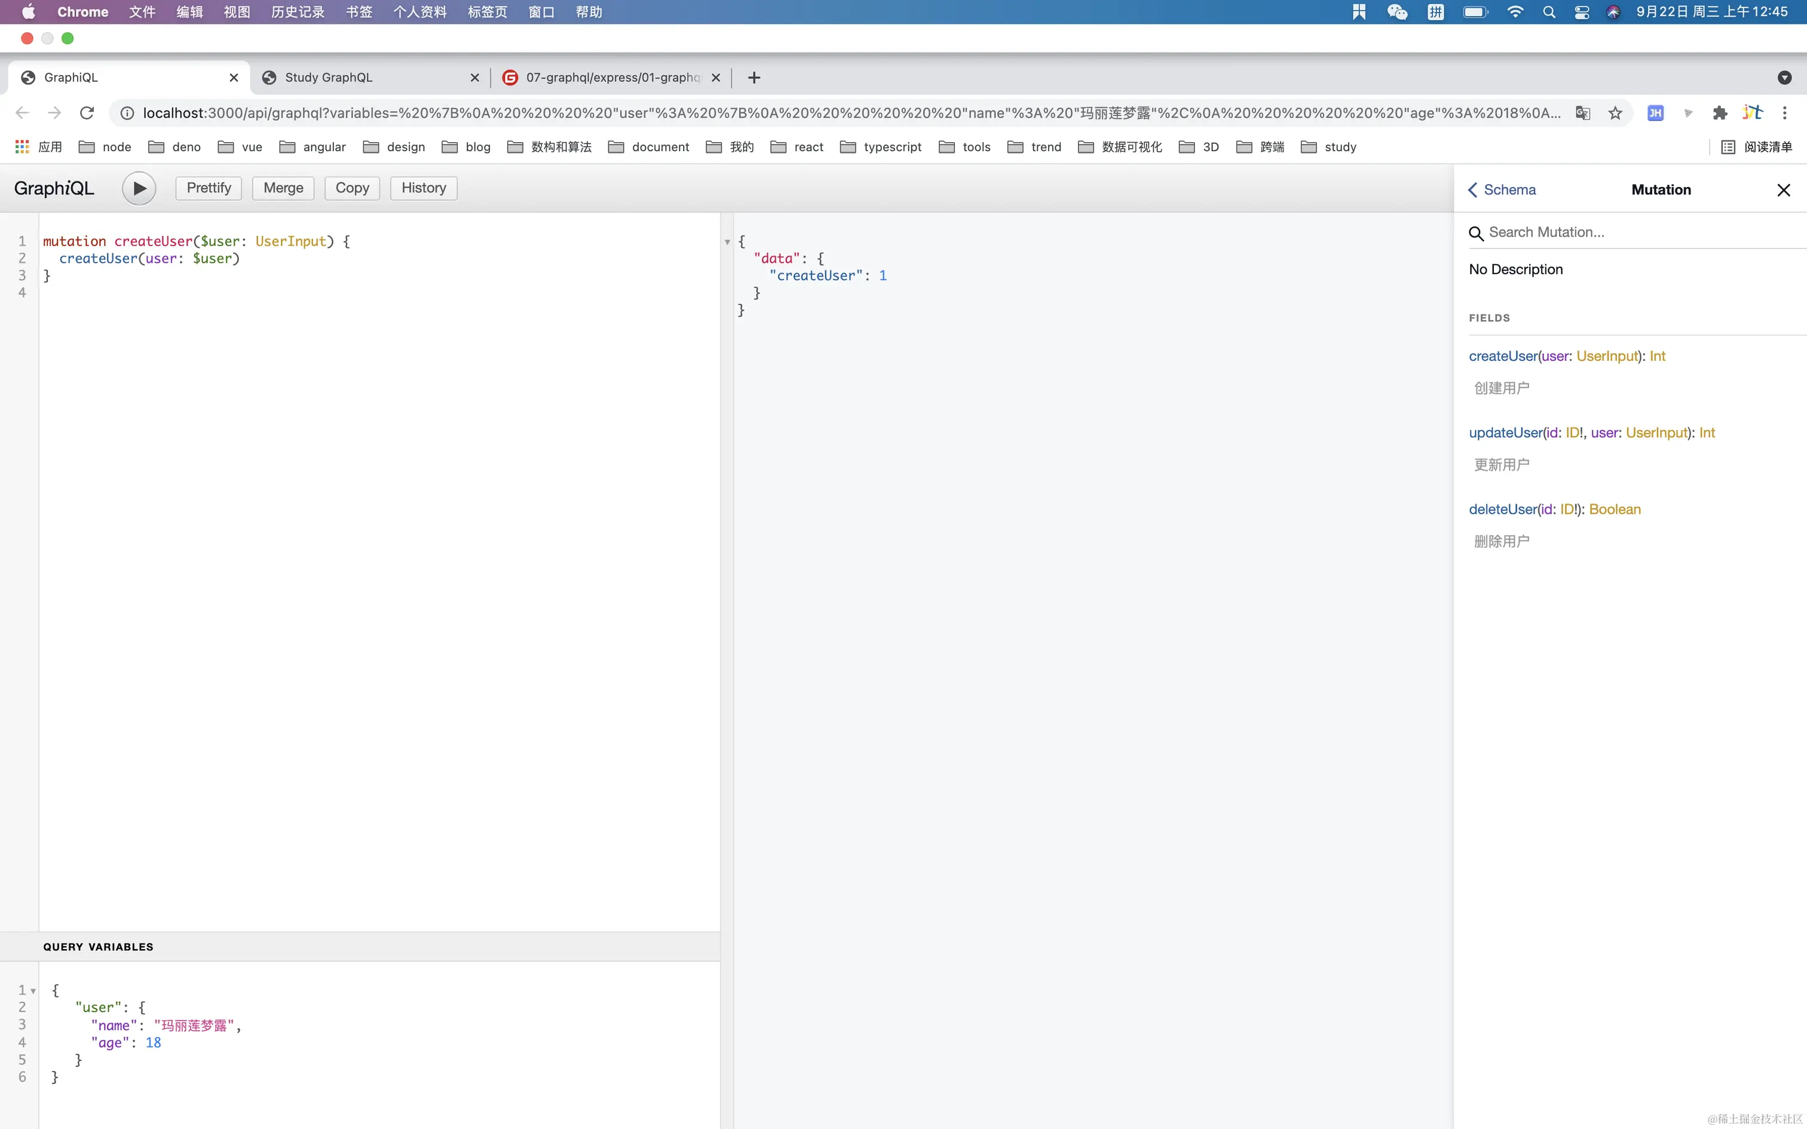Open the deleteUser field documentation

(x=1502, y=509)
